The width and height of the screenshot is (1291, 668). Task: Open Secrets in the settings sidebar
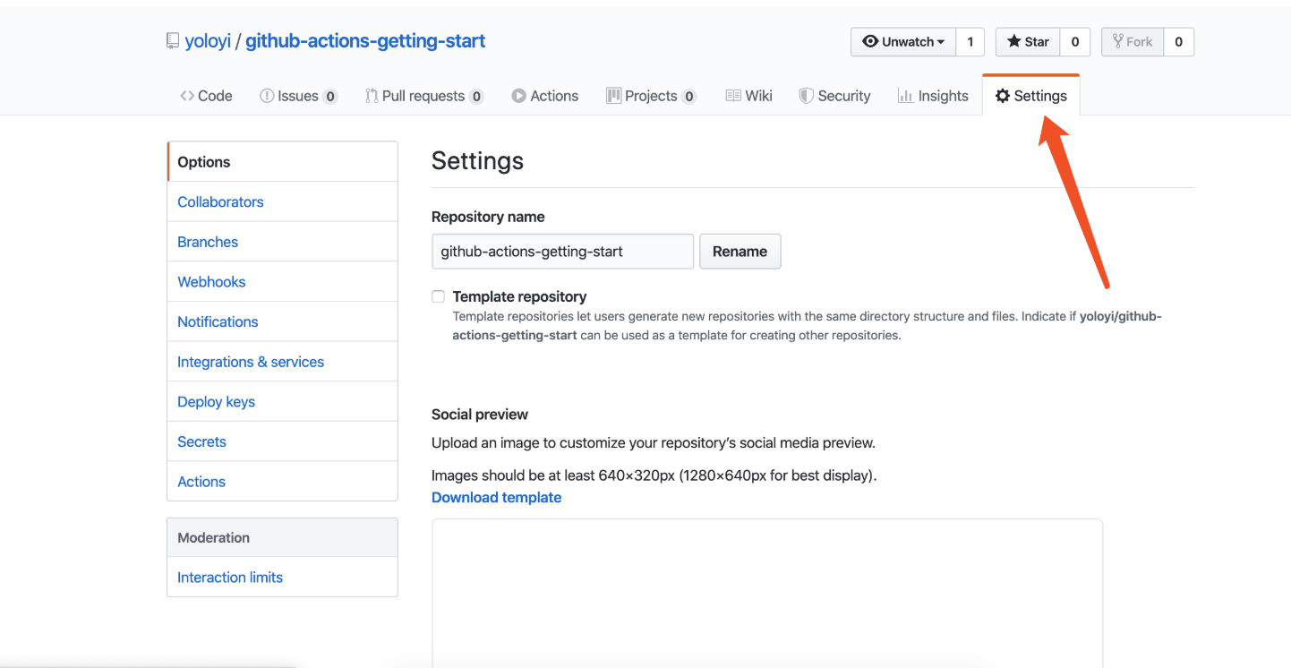click(x=282, y=441)
